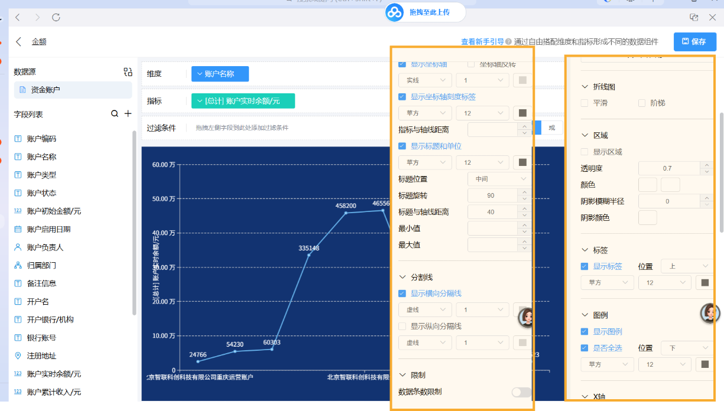Enable the 坐标轴反转 checkbox
The image size is (724, 411).
pos(471,64)
